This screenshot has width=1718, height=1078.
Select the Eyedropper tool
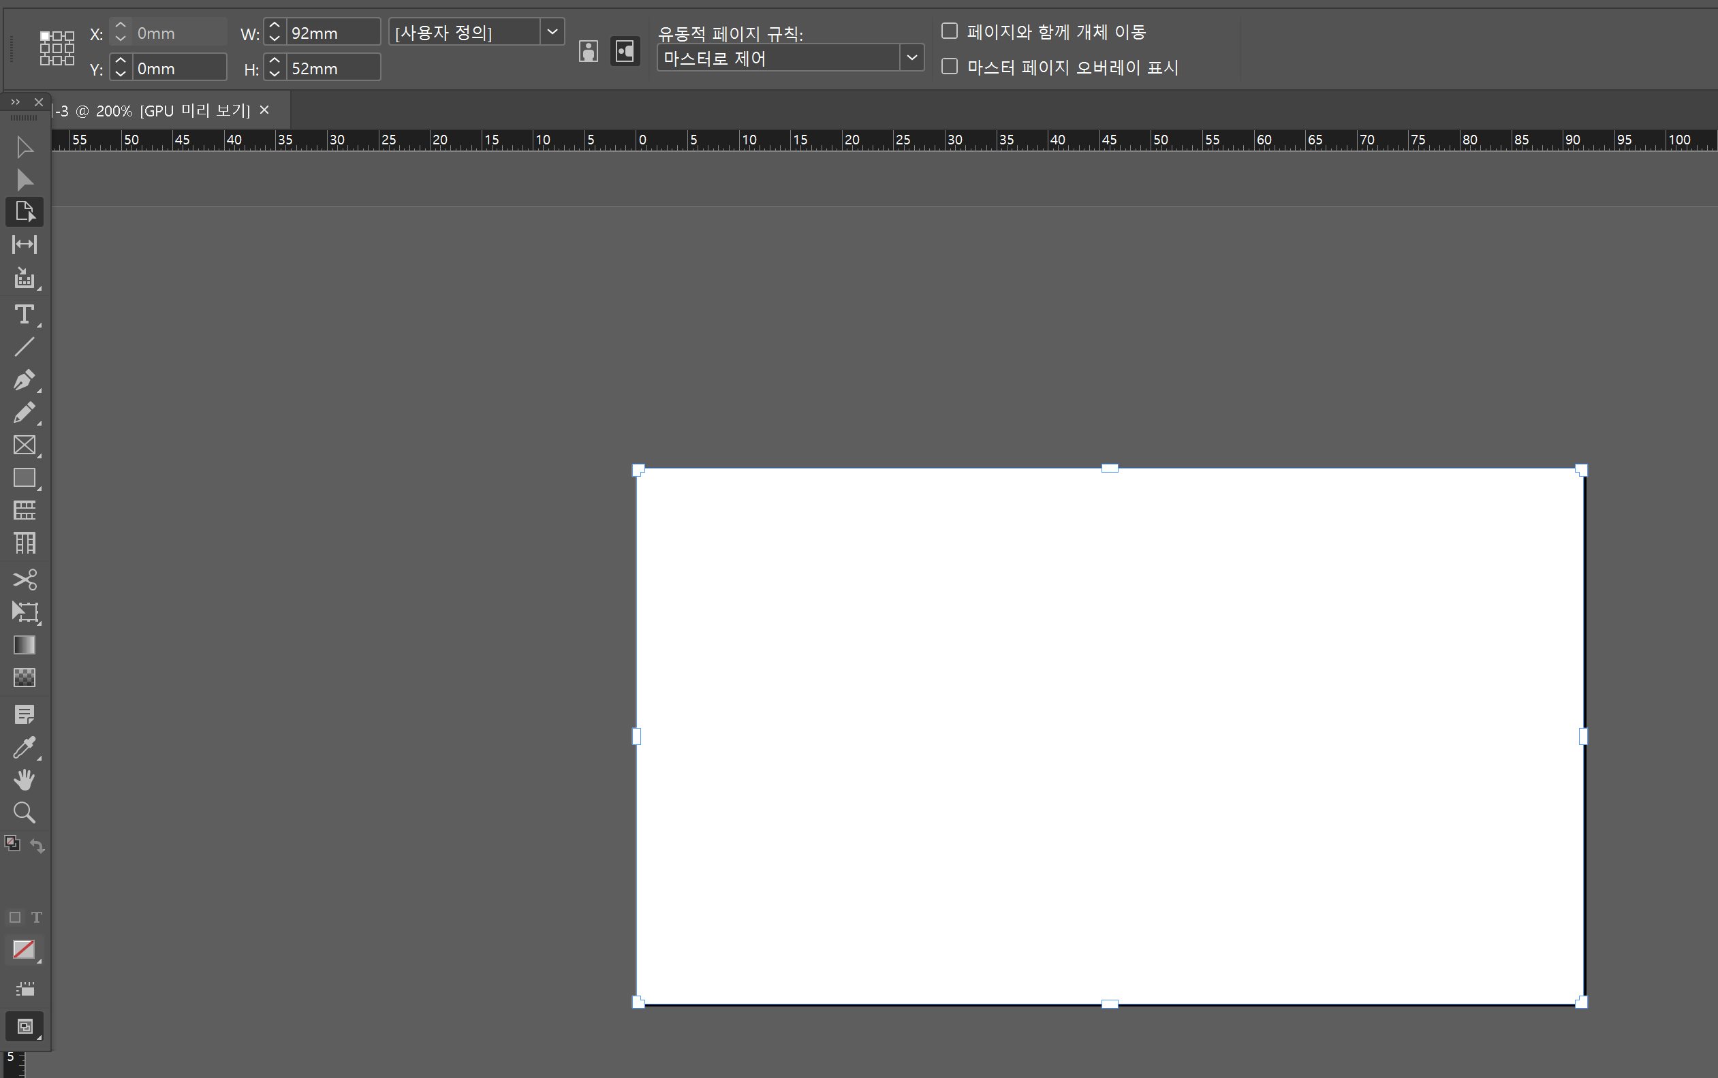click(x=25, y=747)
